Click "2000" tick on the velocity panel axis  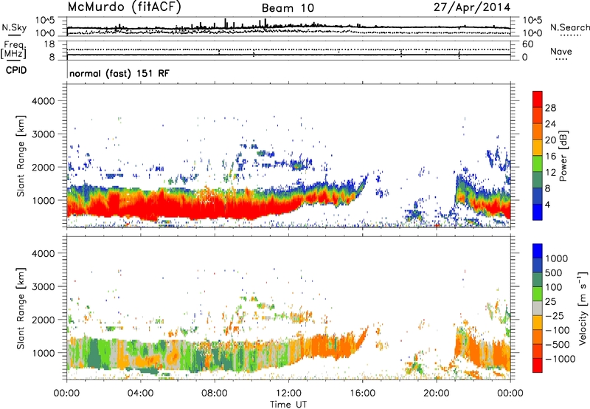[44, 320]
